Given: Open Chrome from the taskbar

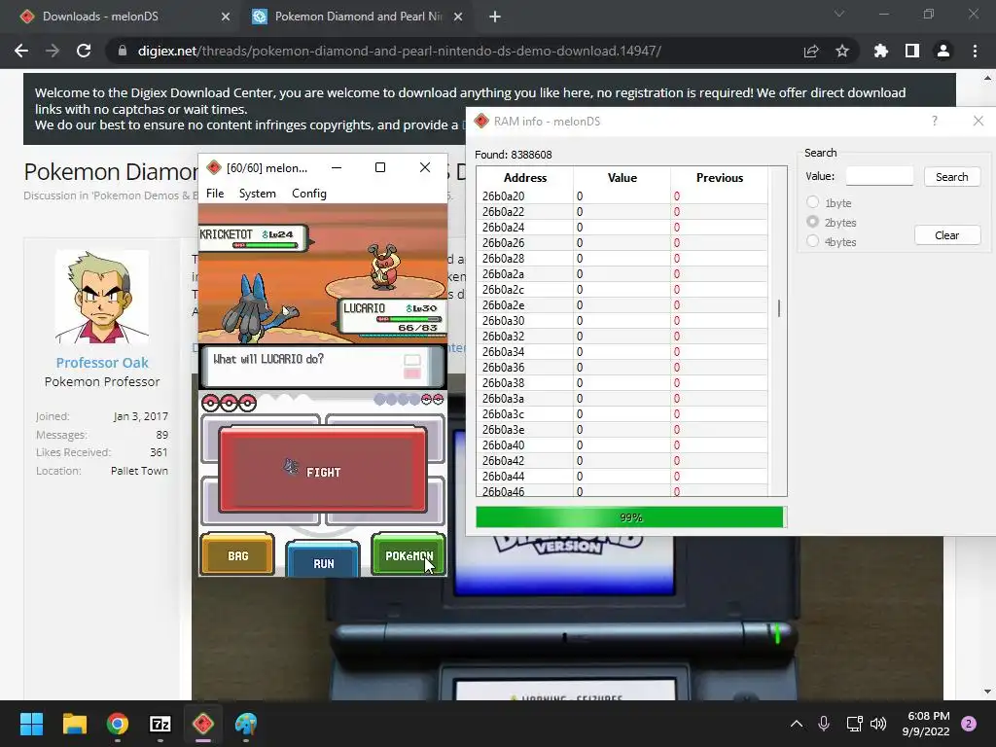Looking at the screenshot, I should [x=118, y=724].
